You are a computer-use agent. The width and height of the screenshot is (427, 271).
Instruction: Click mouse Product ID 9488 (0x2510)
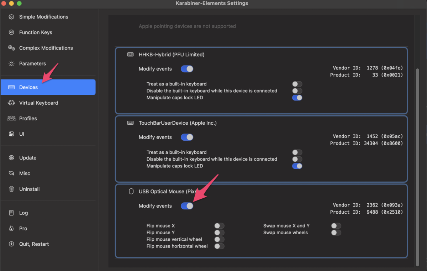[x=367, y=212]
